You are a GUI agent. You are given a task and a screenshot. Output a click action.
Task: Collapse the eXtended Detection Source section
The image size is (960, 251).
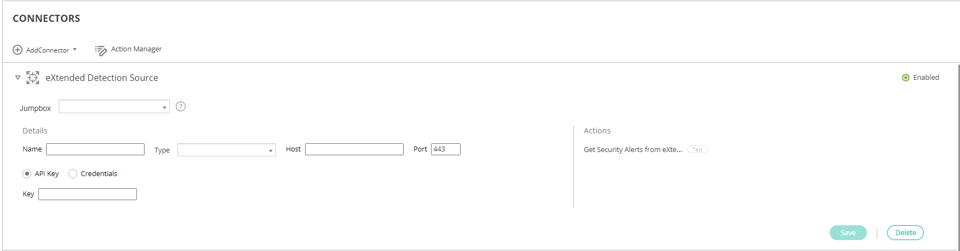[x=18, y=78]
